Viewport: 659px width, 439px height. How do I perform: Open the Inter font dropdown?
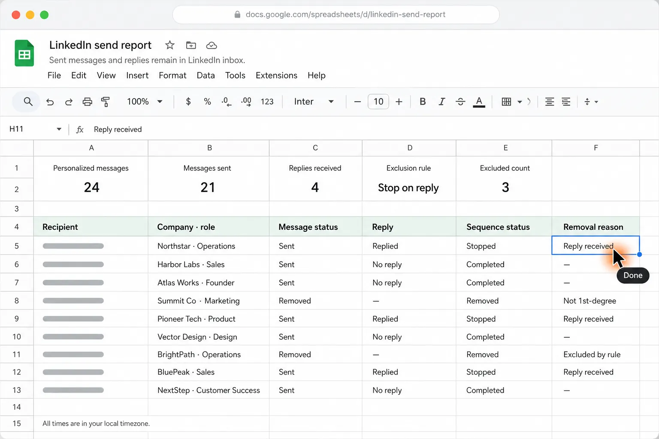[314, 102]
